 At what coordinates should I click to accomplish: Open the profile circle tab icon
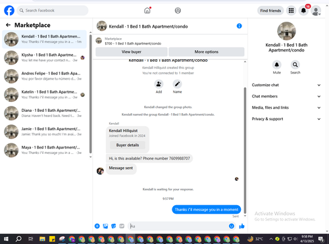[x=178, y=11]
